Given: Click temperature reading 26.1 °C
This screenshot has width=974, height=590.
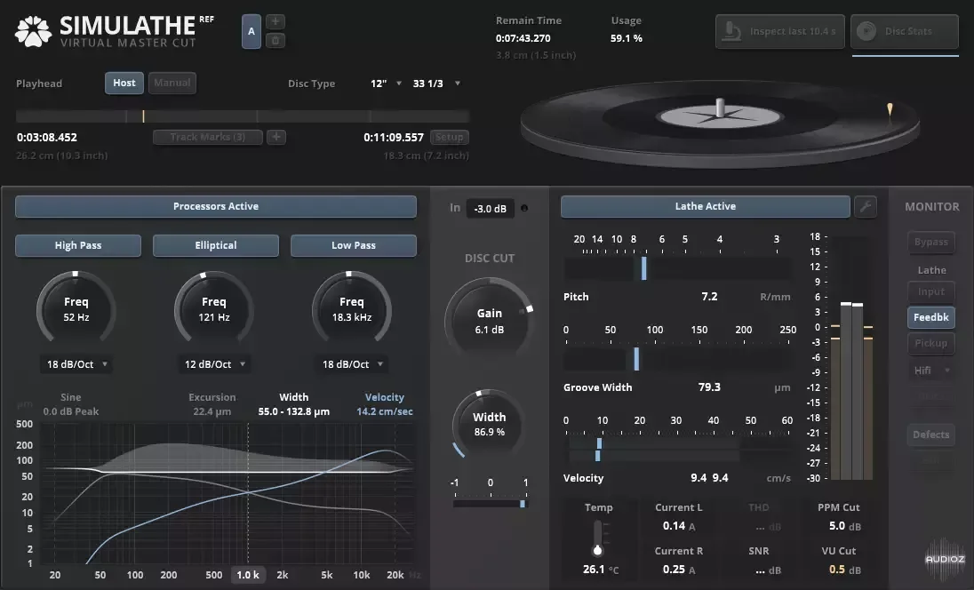Looking at the screenshot, I should pyautogui.click(x=601, y=570).
